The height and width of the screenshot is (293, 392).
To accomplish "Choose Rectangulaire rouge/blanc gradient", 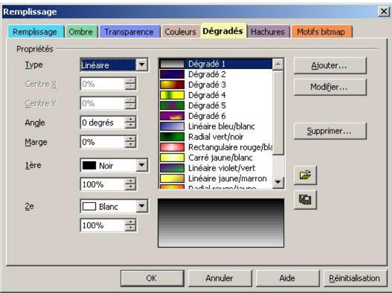I will [x=216, y=148].
